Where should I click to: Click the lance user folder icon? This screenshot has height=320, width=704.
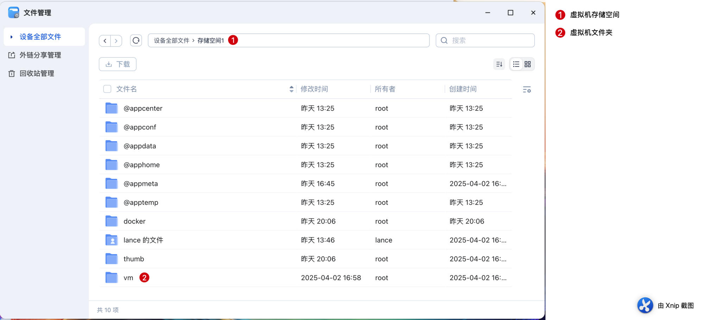112,240
